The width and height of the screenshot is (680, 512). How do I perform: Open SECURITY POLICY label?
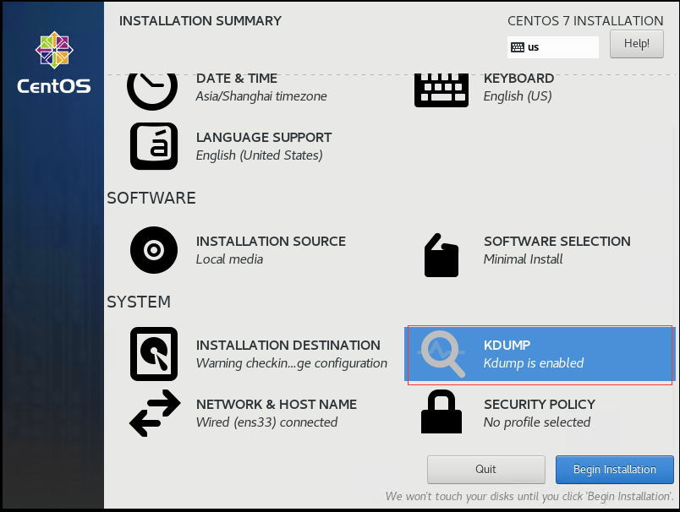pyautogui.click(x=540, y=404)
